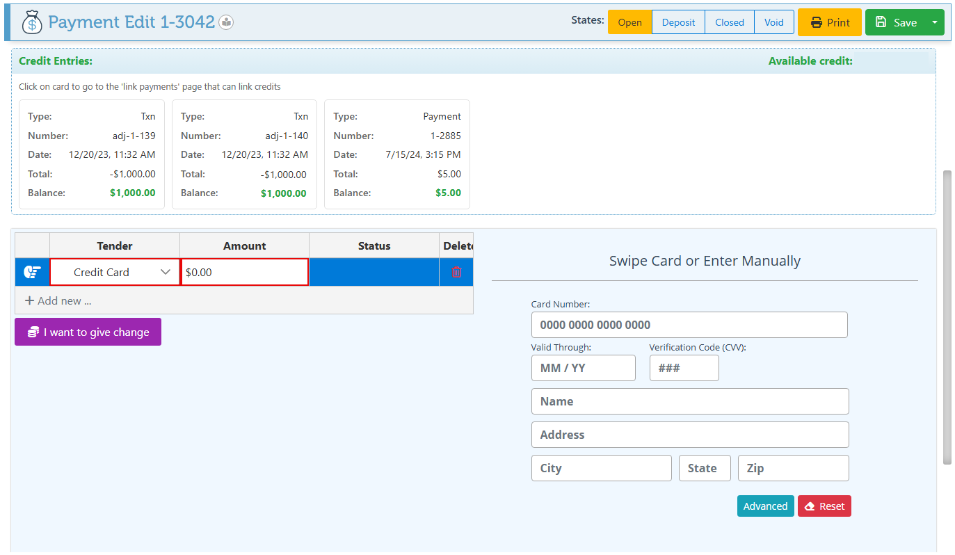Click the money bag icon beside title

pos(32,22)
